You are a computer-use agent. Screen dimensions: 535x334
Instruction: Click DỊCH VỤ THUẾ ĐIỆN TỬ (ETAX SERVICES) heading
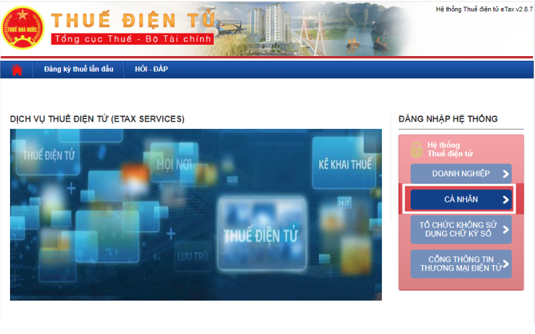point(97,119)
